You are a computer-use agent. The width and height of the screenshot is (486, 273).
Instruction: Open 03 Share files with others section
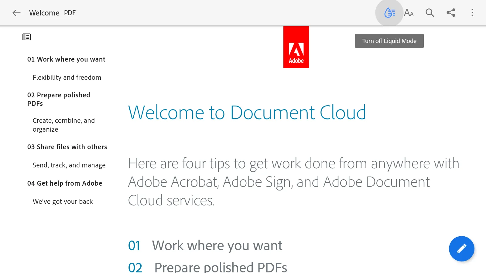pyautogui.click(x=67, y=147)
